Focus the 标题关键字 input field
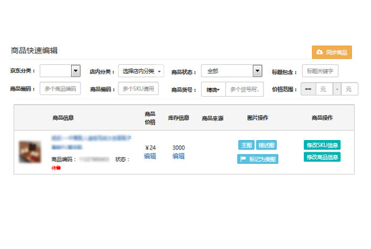Image resolution: width=371 pixels, height=249 pixels. [320, 71]
